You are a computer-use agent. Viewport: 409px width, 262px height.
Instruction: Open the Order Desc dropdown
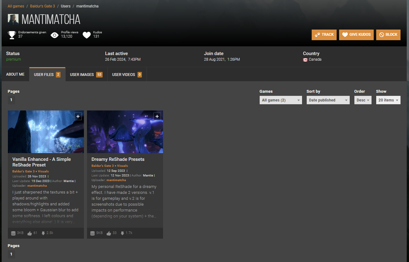363,100
